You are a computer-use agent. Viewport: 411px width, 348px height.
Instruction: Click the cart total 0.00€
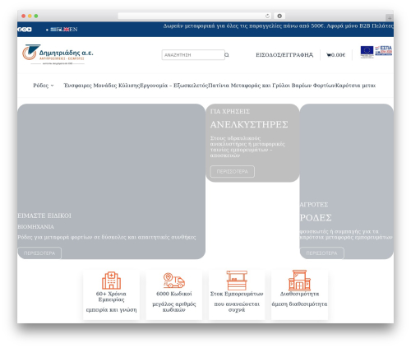[338, 55]
